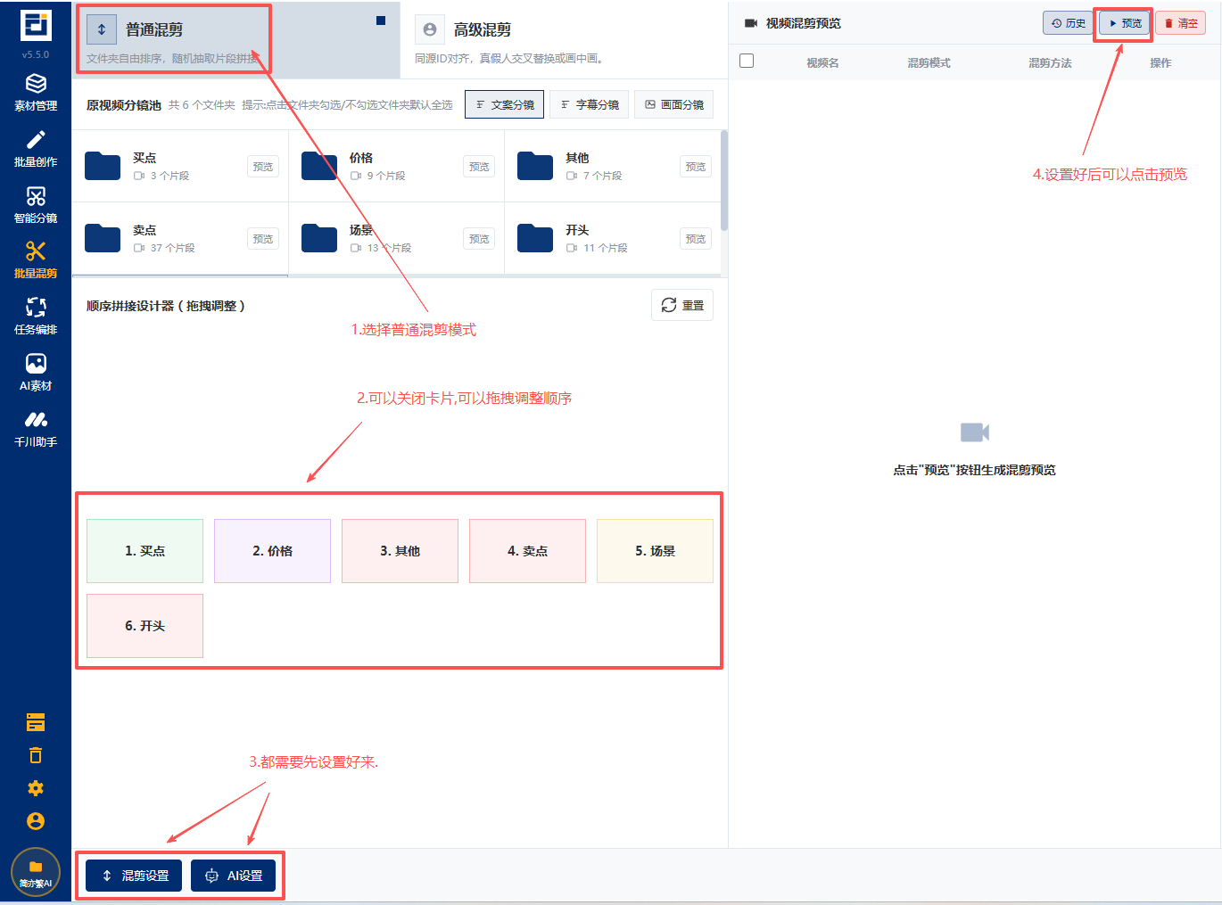The height and width of the screenshot is (905, 1222).
Task: Select the '4. 卖点' sequence card
Action: [x=527, y=551]
